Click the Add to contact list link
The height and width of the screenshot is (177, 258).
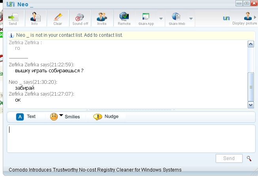pos(103,35)
